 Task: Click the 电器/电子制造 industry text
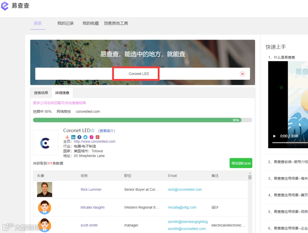pos(85,146)
